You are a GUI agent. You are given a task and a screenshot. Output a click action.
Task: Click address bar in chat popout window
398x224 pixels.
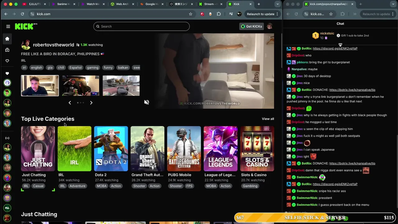click(x=319, y=14)
